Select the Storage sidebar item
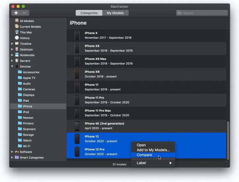Image resolution: width=239 pixels, height=182 pixels. pos(38,134)
